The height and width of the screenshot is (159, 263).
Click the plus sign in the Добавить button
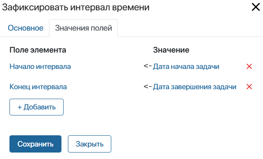tap(20, 107)
